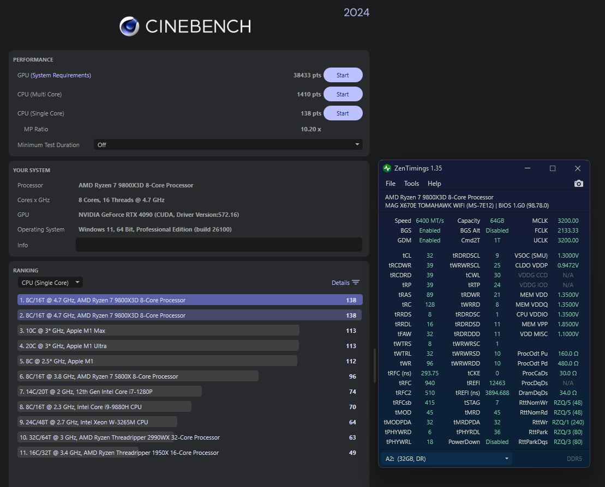
Task: Click the RttWr RZQ/1 (240) value
Action: point(567,422)
